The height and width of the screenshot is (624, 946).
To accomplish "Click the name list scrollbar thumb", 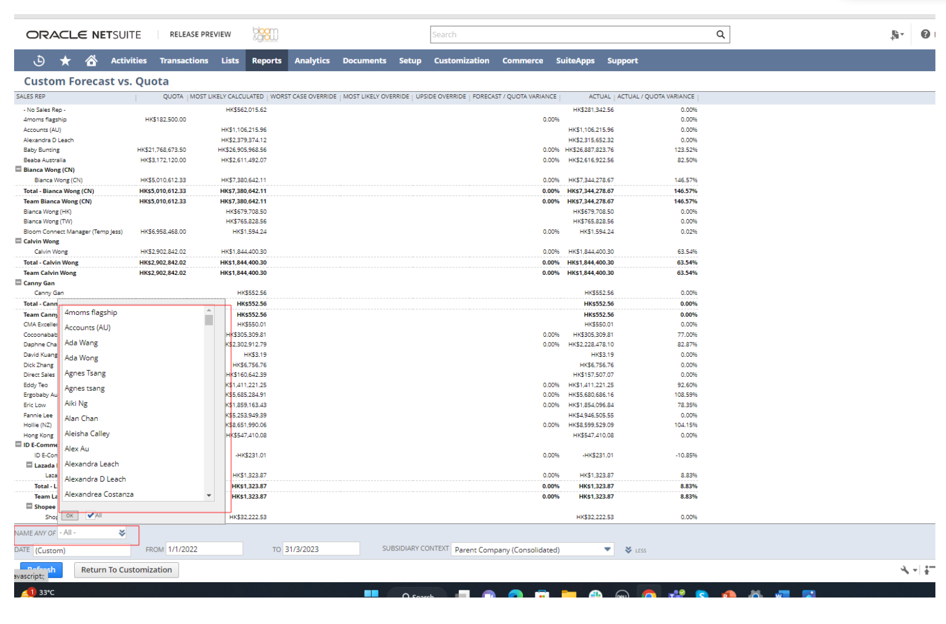I will tap(209, 320).
